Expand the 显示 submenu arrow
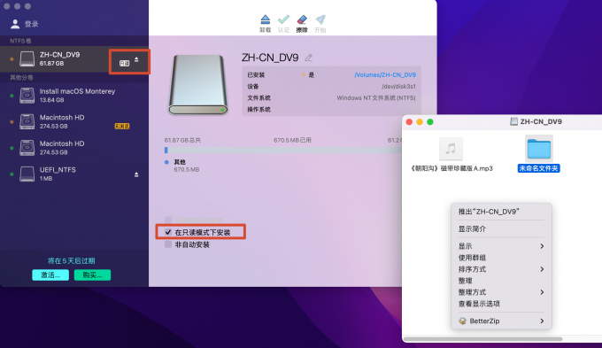Image resolution: width=602 pixels, height=348 pixels. (542, 246)
